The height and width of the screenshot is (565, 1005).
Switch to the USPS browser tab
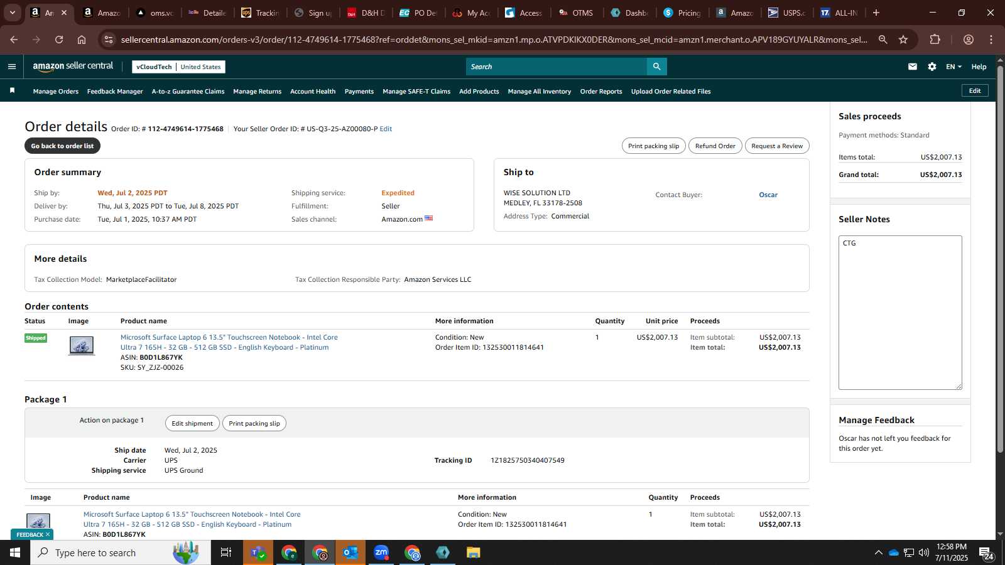[x=787, y=13]
